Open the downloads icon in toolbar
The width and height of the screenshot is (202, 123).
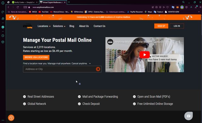click(196, 7)
